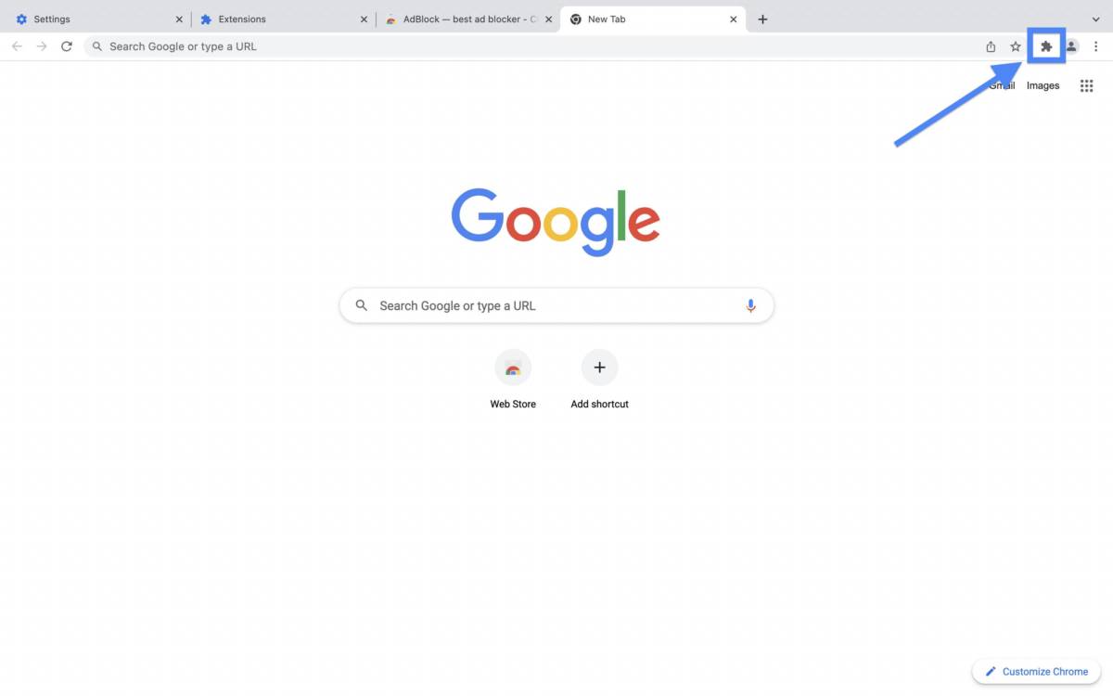
Task: Expand the tab search chevron
Action: 1095,19
